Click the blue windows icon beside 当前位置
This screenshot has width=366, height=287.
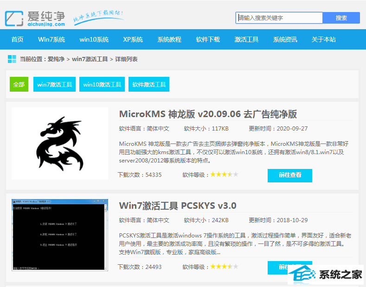12,59
